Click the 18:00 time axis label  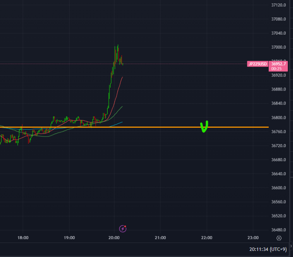click(x=23, y=238)
